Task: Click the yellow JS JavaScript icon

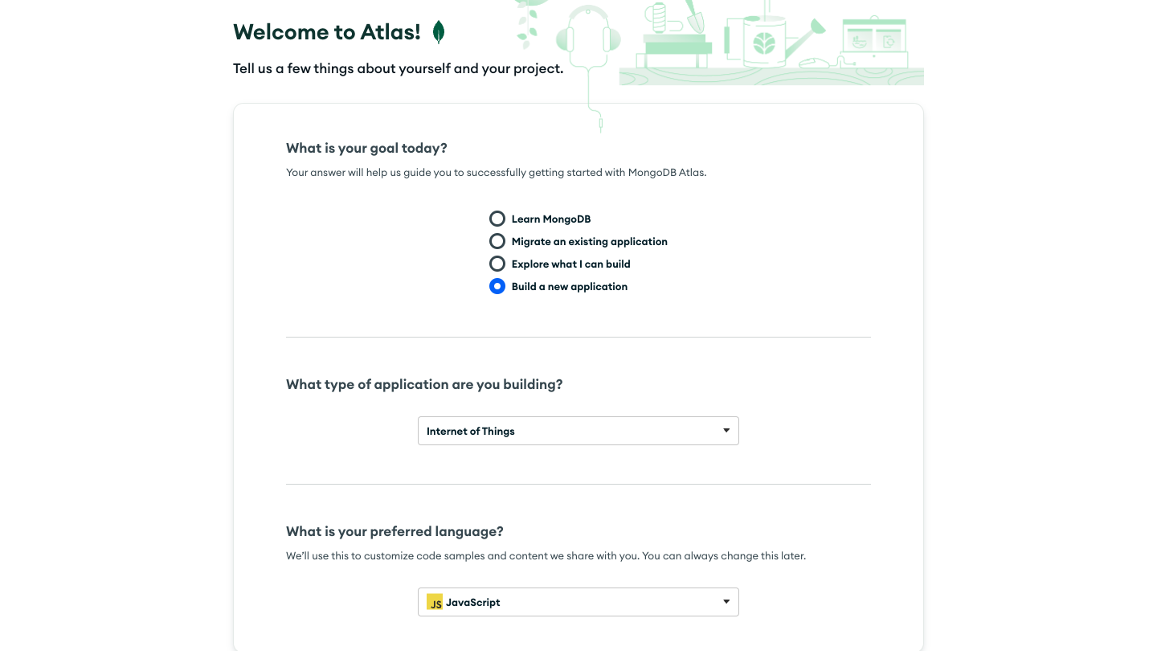Action: click(x=435, y=602)
